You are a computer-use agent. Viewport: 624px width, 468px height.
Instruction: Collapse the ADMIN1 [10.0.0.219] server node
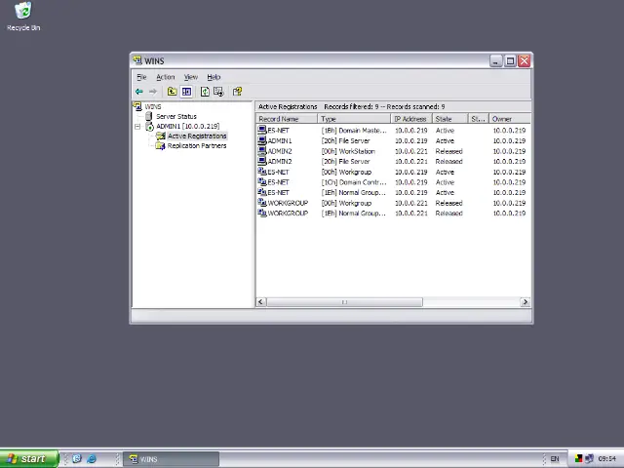click(x=138, y=127)
